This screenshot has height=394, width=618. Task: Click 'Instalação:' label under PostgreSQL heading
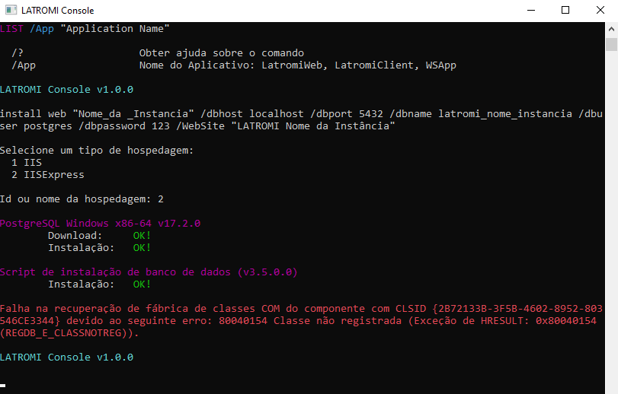[x=82, y=248]
